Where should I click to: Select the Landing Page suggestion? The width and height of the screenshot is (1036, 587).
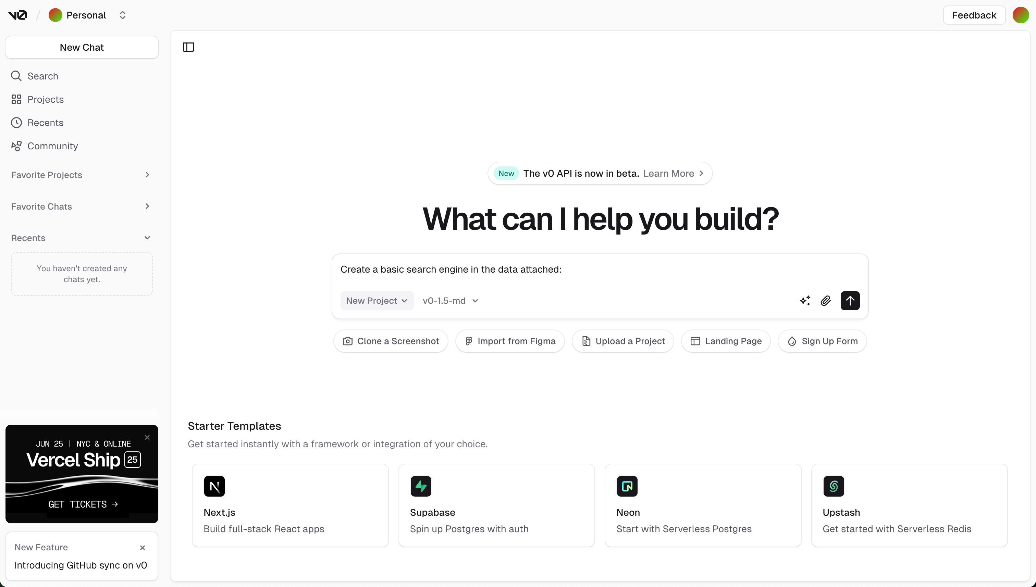coord(726,341)
